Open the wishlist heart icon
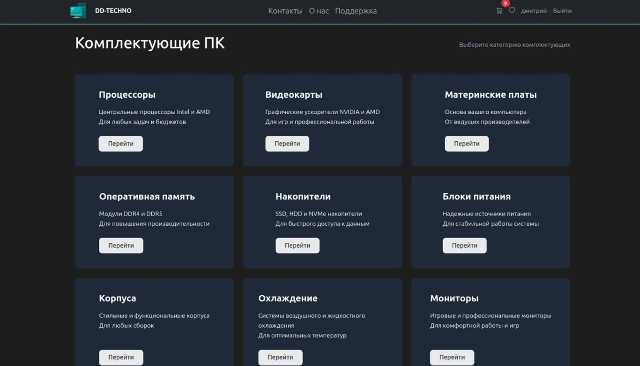Screen dimensions: 640x366 (x=512, y=10)
